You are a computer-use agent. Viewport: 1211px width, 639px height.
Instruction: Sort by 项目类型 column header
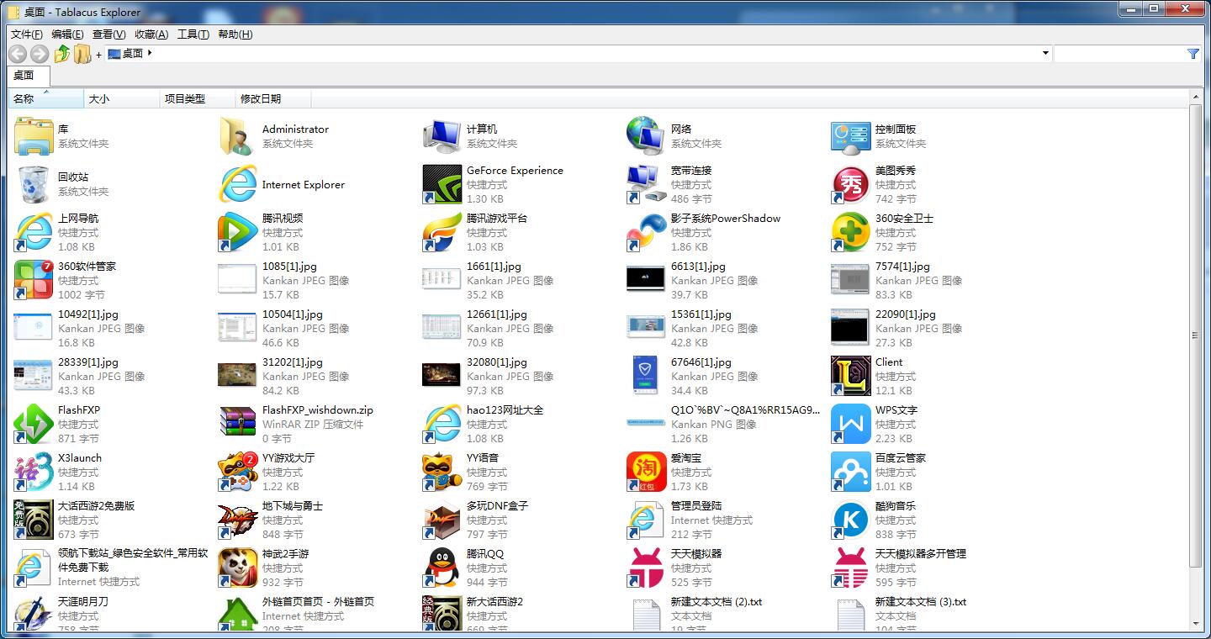pos(198,98)
